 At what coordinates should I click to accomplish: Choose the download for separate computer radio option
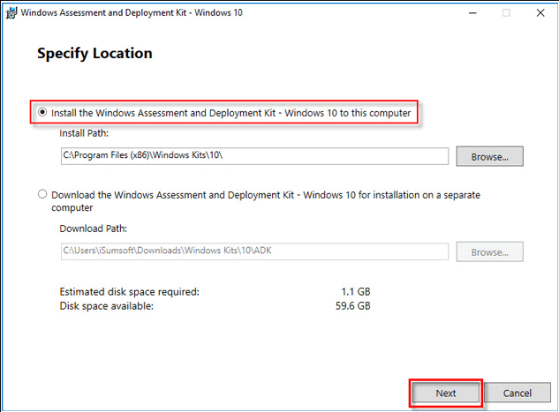(42, 194)
